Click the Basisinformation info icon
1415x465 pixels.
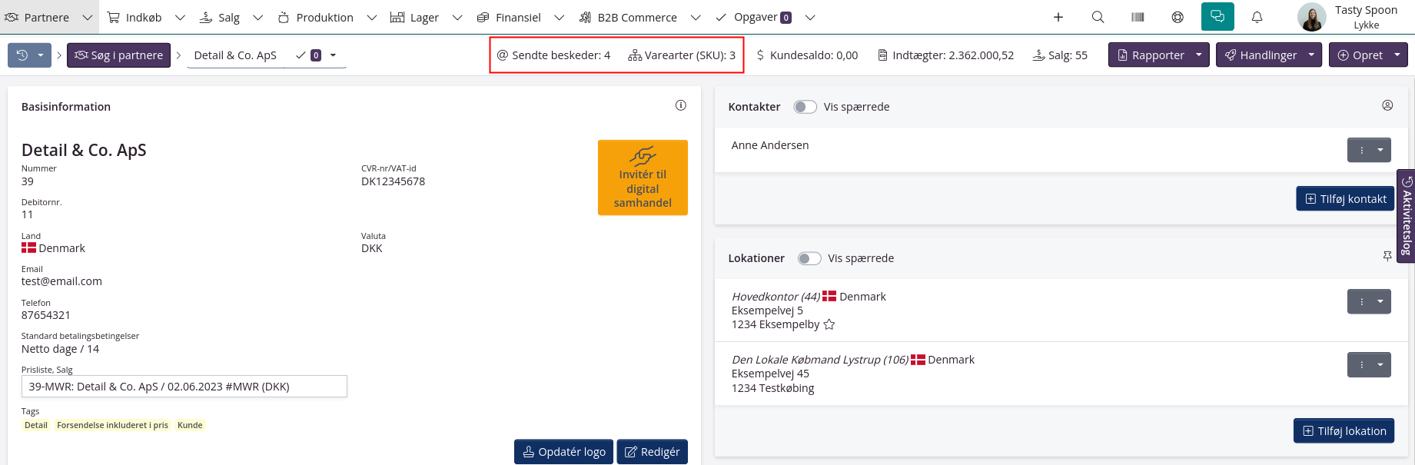click(681, 105)
